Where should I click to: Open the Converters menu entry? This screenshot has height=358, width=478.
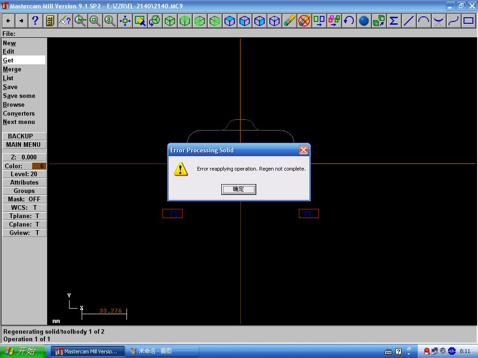(19, 113)
